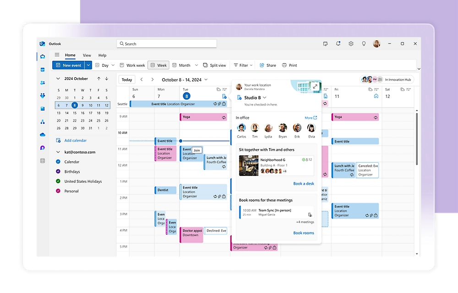Screen dimensions: 458x293
Task: Go to next month with down arrow
Action: point(107,79)
